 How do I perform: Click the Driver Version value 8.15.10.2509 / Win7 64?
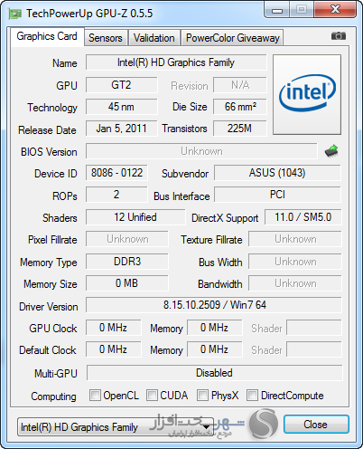coord(214,305)
